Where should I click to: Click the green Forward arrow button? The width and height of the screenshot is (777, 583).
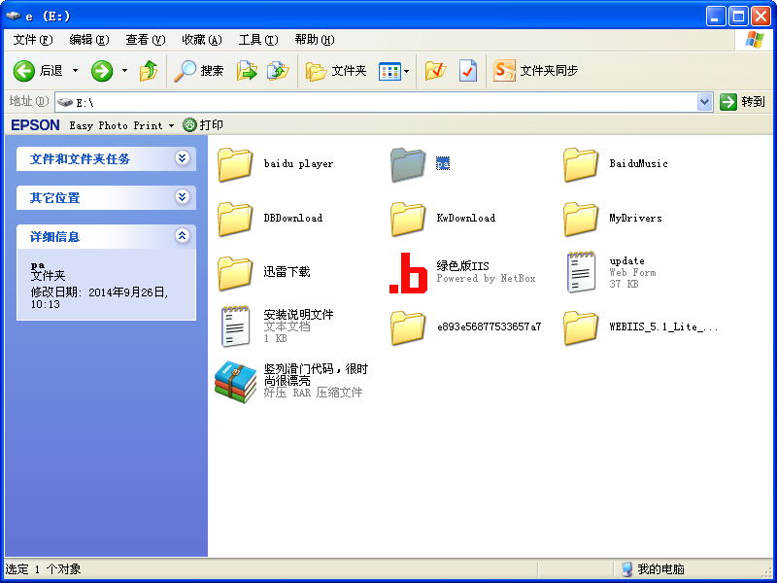(x=102, y=71)
